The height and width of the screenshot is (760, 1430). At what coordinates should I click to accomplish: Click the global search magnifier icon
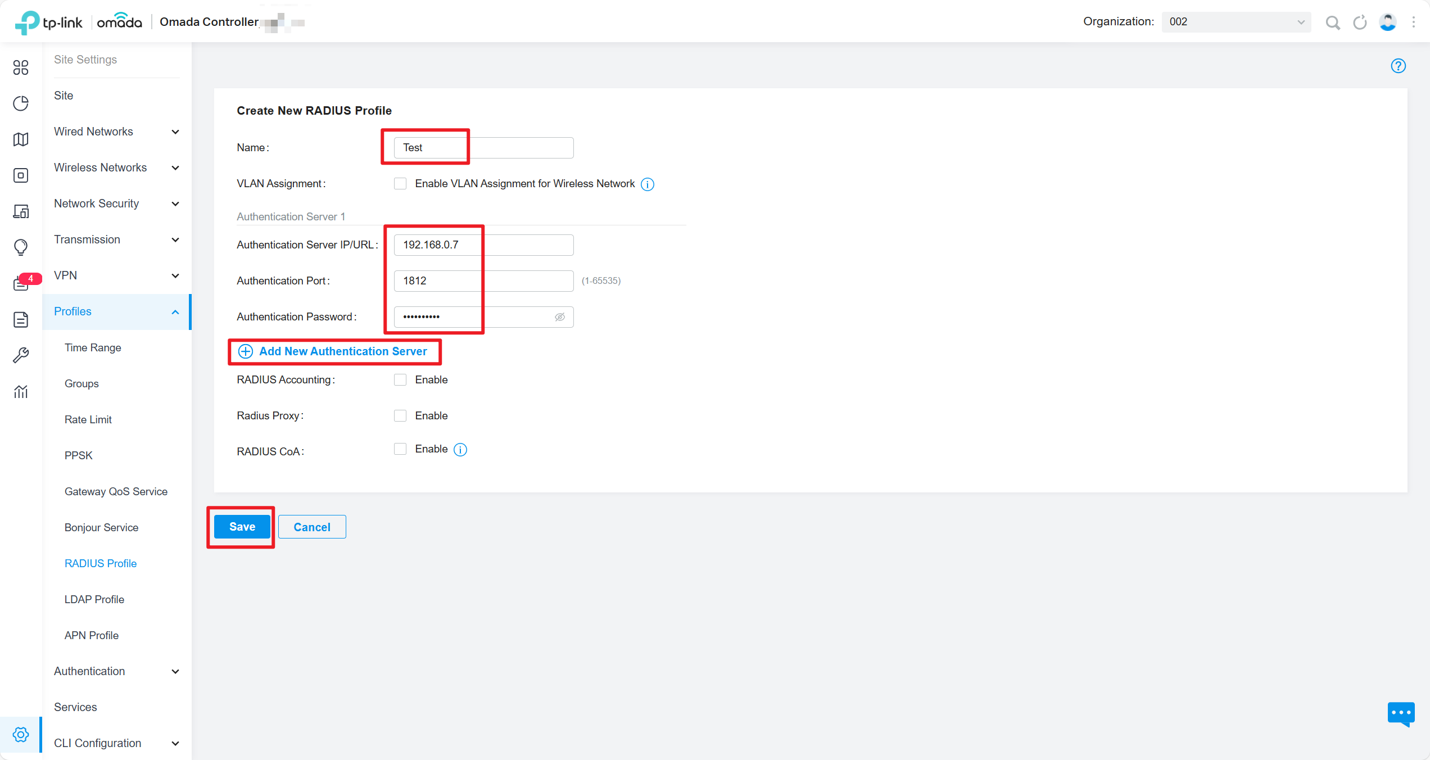pyautogui.click(x=1333, y=22)
